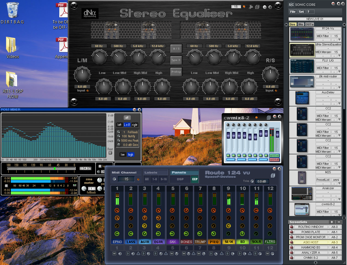The width and height of the screenshot is (347, 265).
Task: Click the first channel fader in cwmix8-2
Action: 228,135
